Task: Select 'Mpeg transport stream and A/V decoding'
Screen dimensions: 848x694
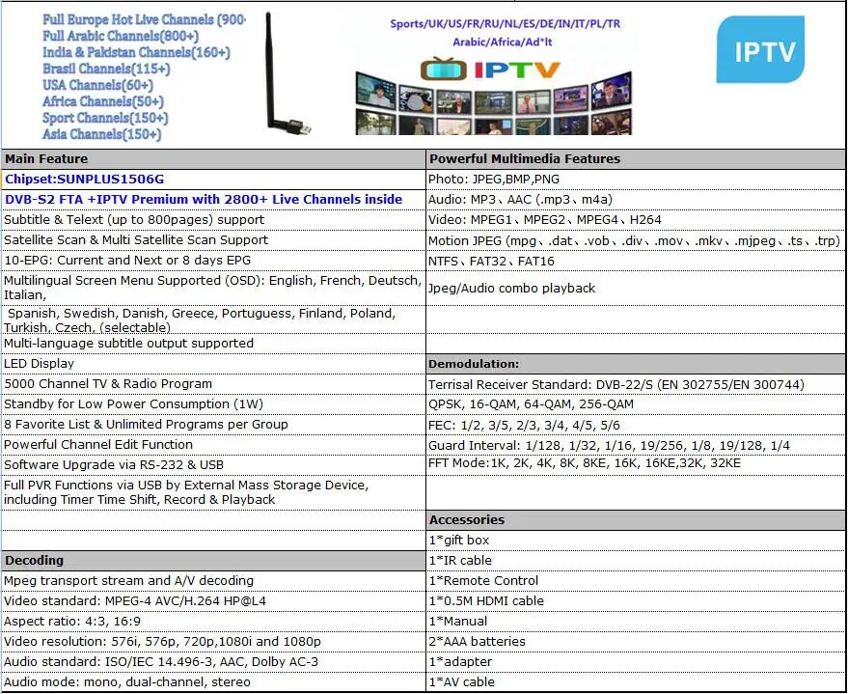Action: [213, 581]
